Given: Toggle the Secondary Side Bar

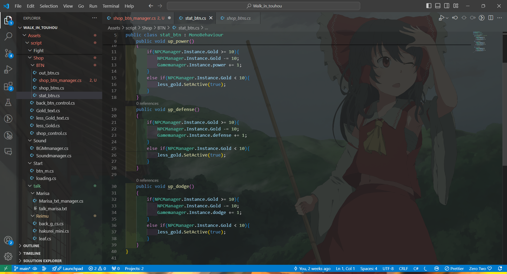Looking at the screenshot, I should coord(447,6).
